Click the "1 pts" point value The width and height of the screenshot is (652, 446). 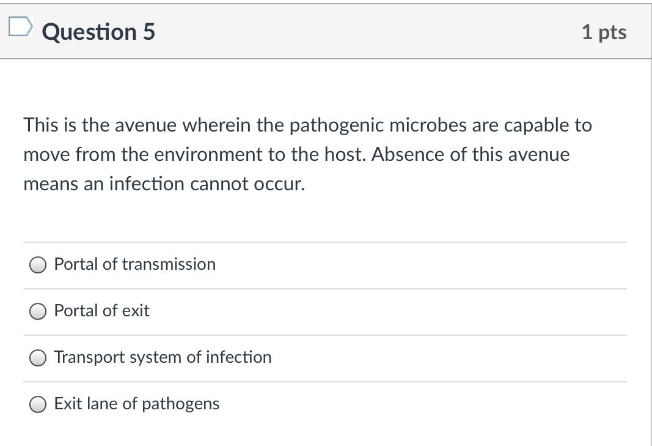point(604,32)
